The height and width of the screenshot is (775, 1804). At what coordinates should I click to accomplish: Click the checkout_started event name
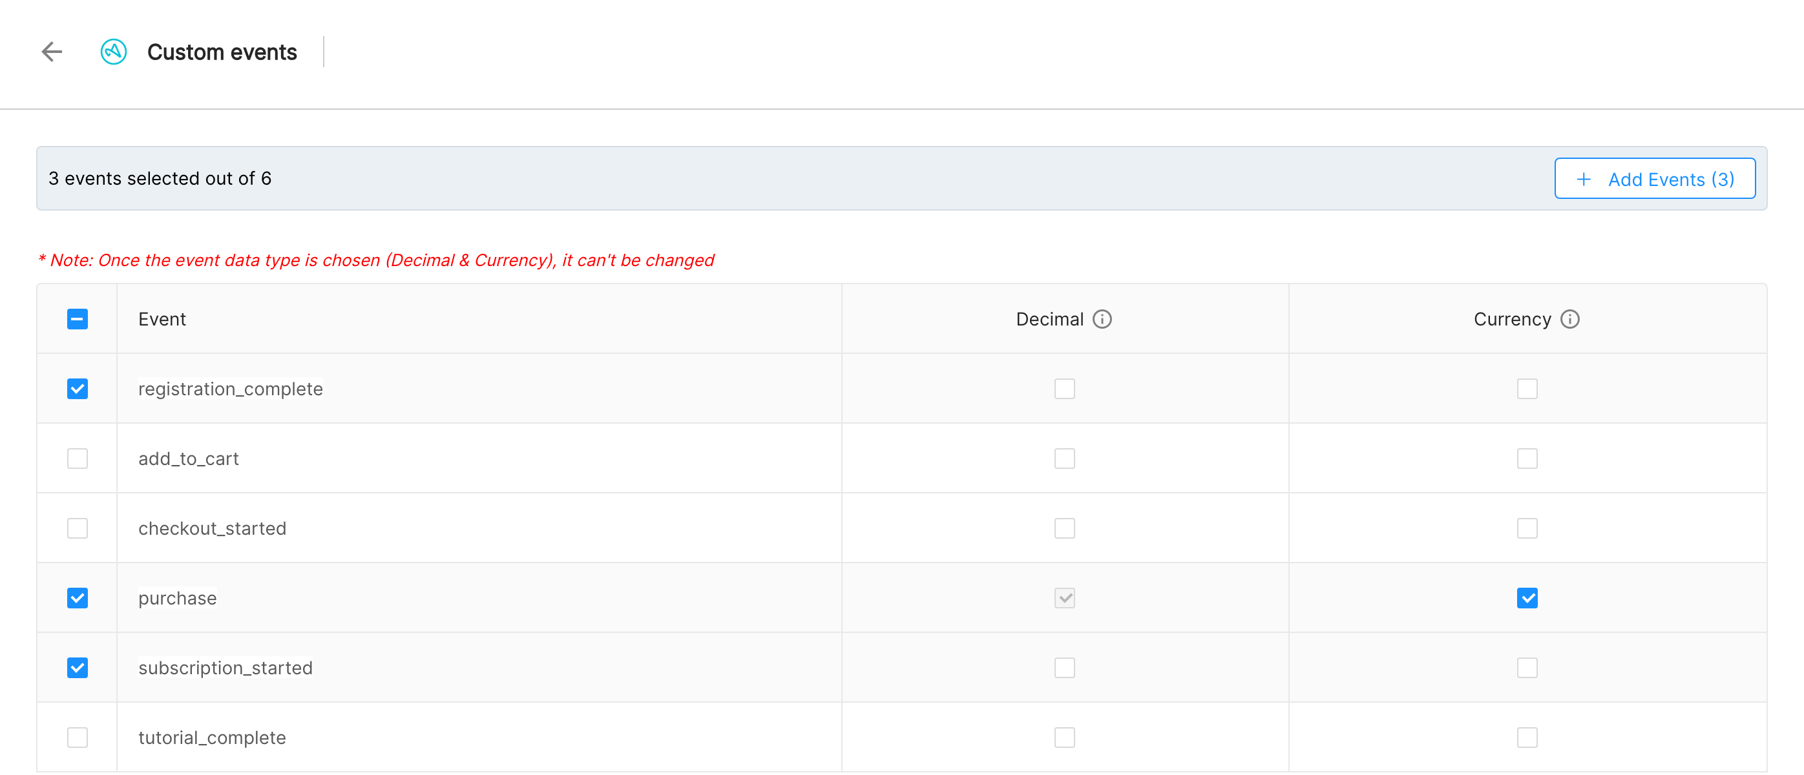tap(212, 528)
